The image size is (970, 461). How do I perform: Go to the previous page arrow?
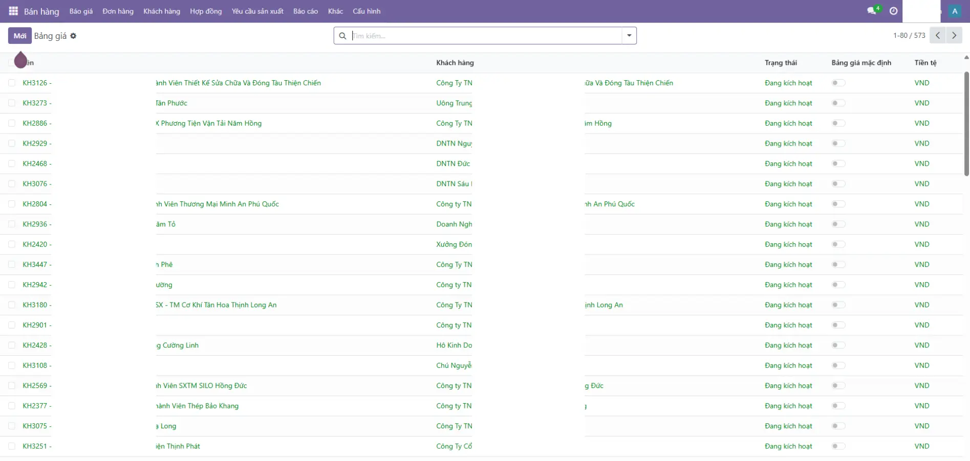click(x=937, y=35)
